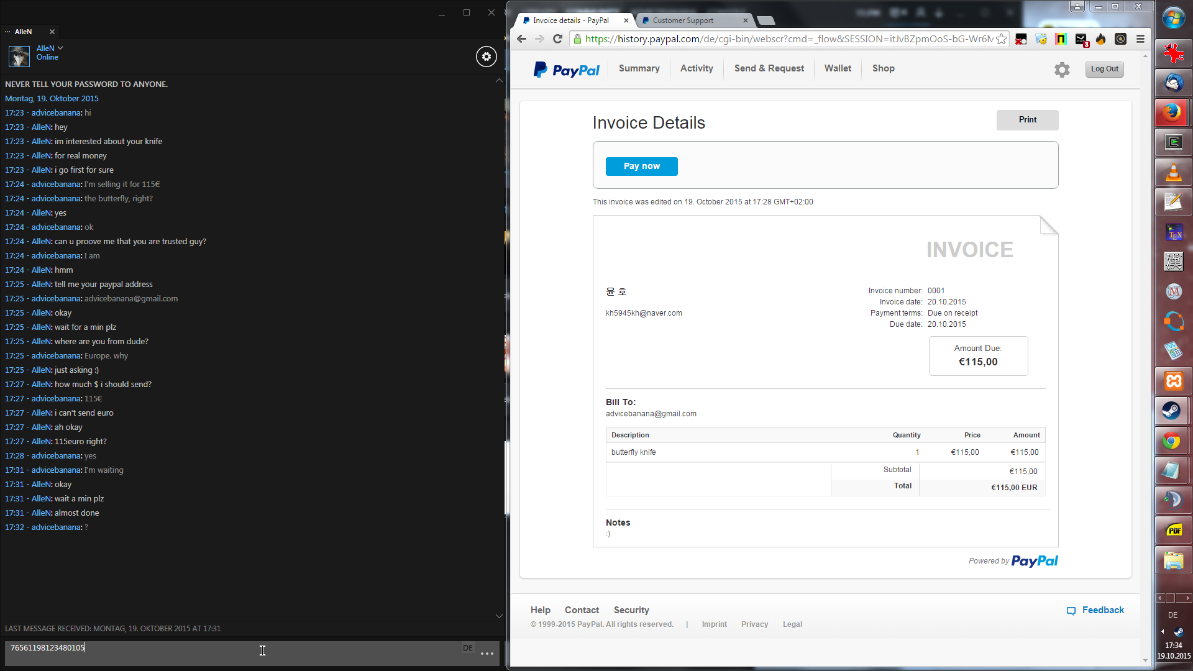Open the Activity menu in PayPal
1193x671 pixels.
697,68
